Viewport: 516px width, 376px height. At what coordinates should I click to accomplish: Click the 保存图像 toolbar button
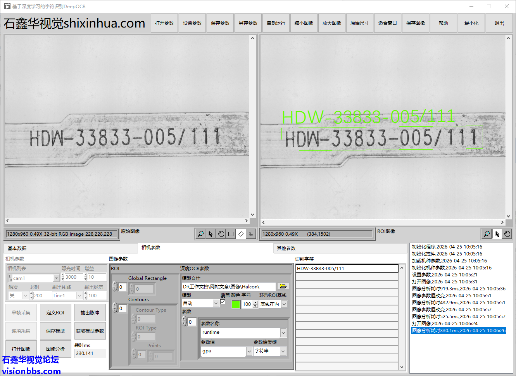415,23
